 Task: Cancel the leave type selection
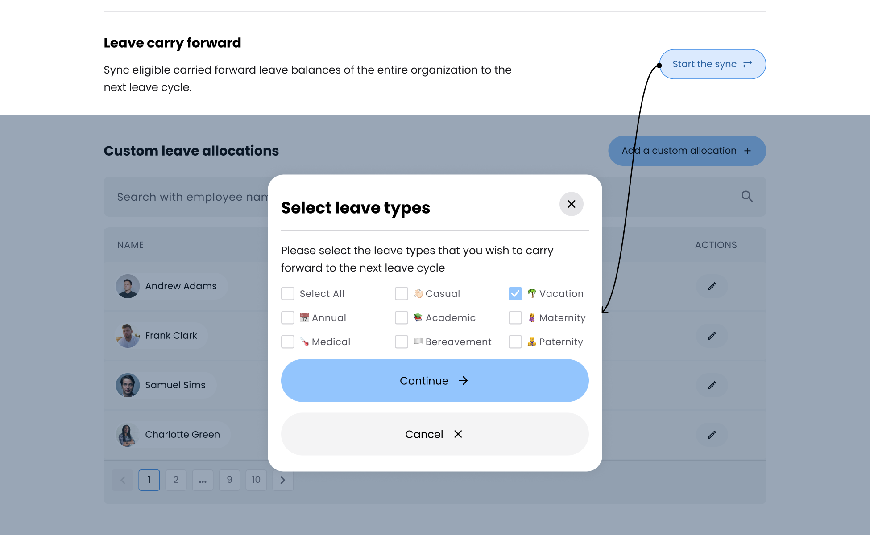pos(434,434)
